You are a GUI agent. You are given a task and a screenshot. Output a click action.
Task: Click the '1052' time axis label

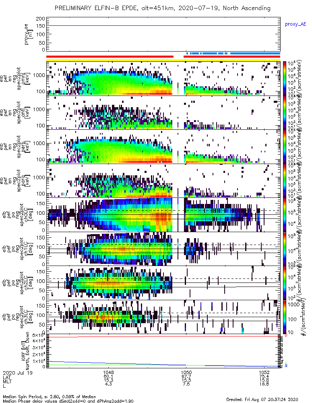pyautogui.click(x=264, y=372)
